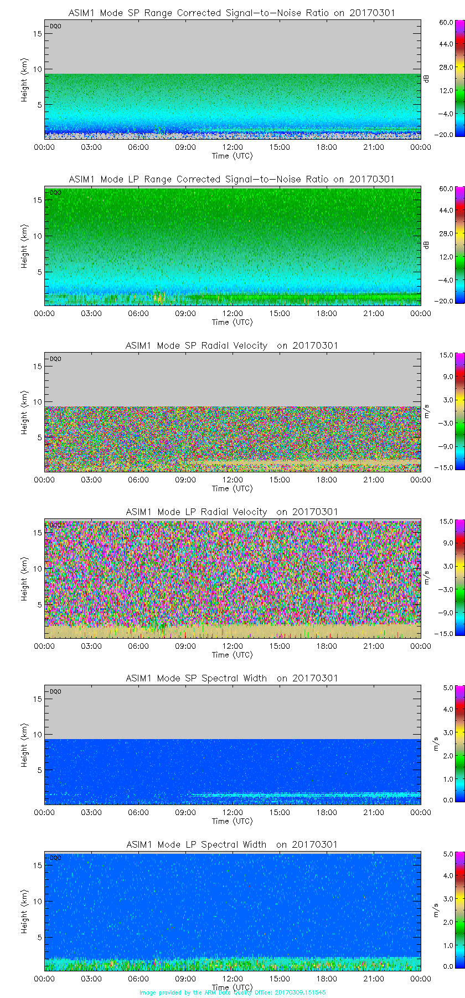Click the DQO label in LP Spectral Width plot
Image resolution: width=465 pixels, height=998 pixels.
pos(55,858)
